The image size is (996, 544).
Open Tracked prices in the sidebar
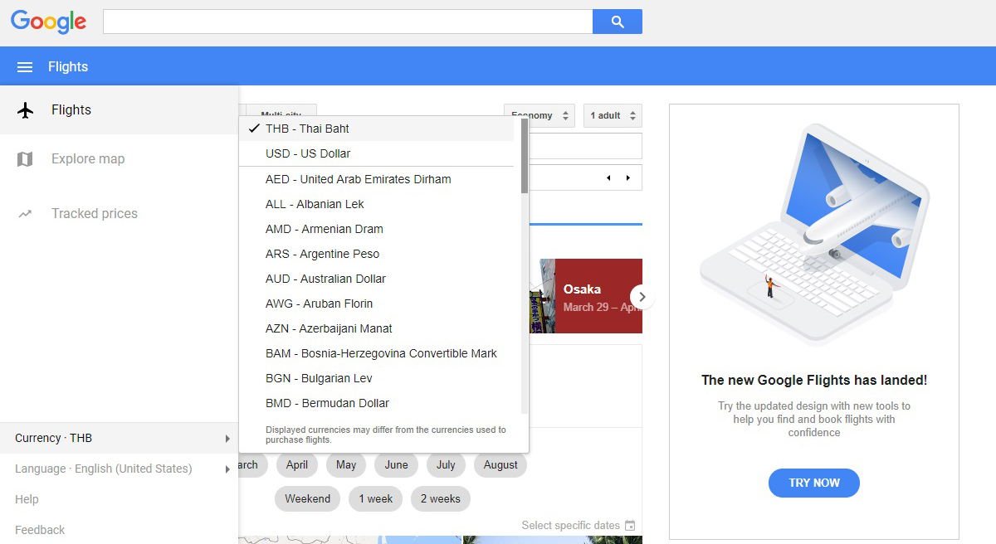pyautogui.click(x=120, y=214)
